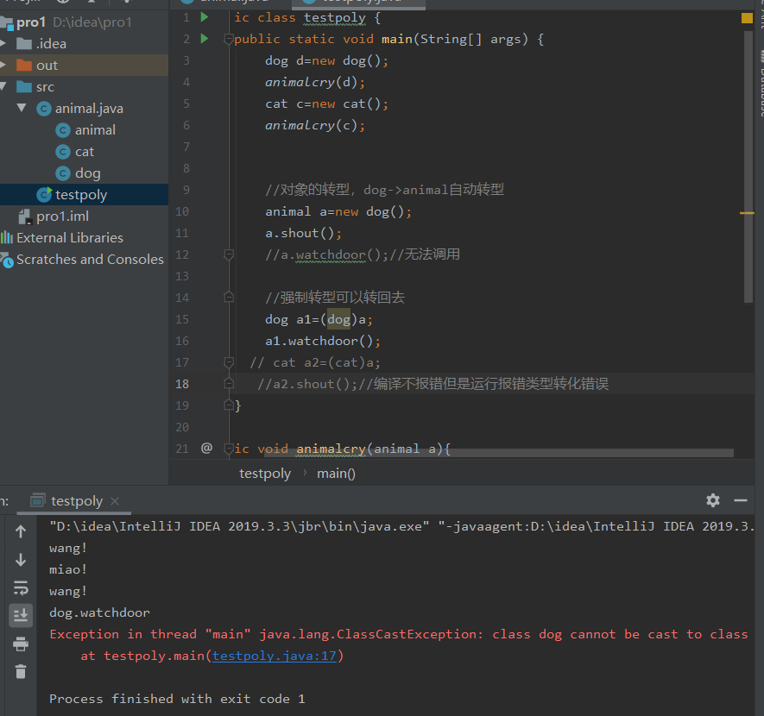Click the orange out folder icon
Viewport: 764px width, 716px height.
point(24,65)
